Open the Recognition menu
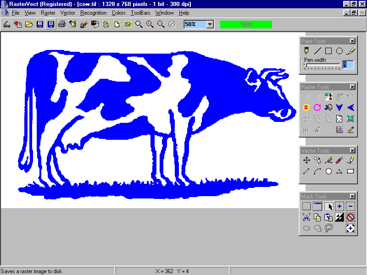 click(x=94, y=13)
